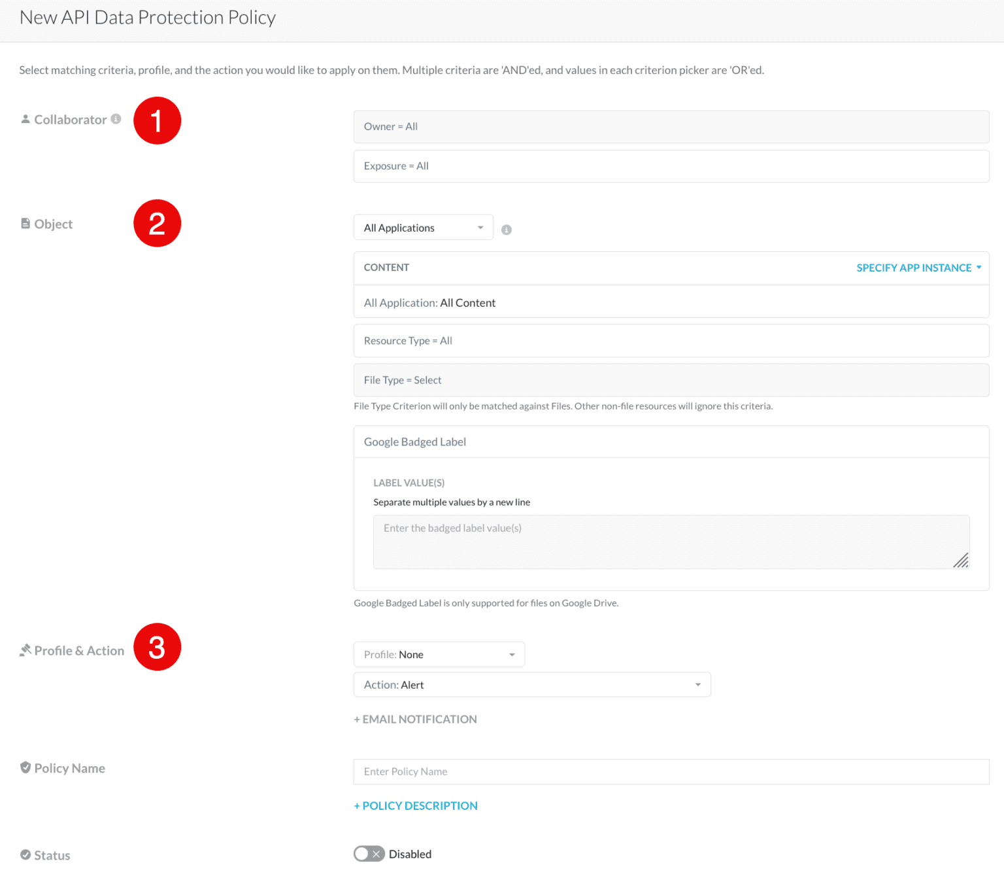Screen dimensions: 1004x876
Task: Open the Action: Alert dropdown
Action: pyautogui.click(x=531, y=684)
